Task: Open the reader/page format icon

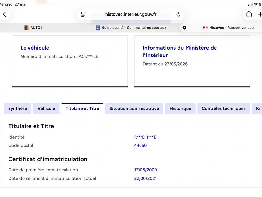Action: coord(83,14)
